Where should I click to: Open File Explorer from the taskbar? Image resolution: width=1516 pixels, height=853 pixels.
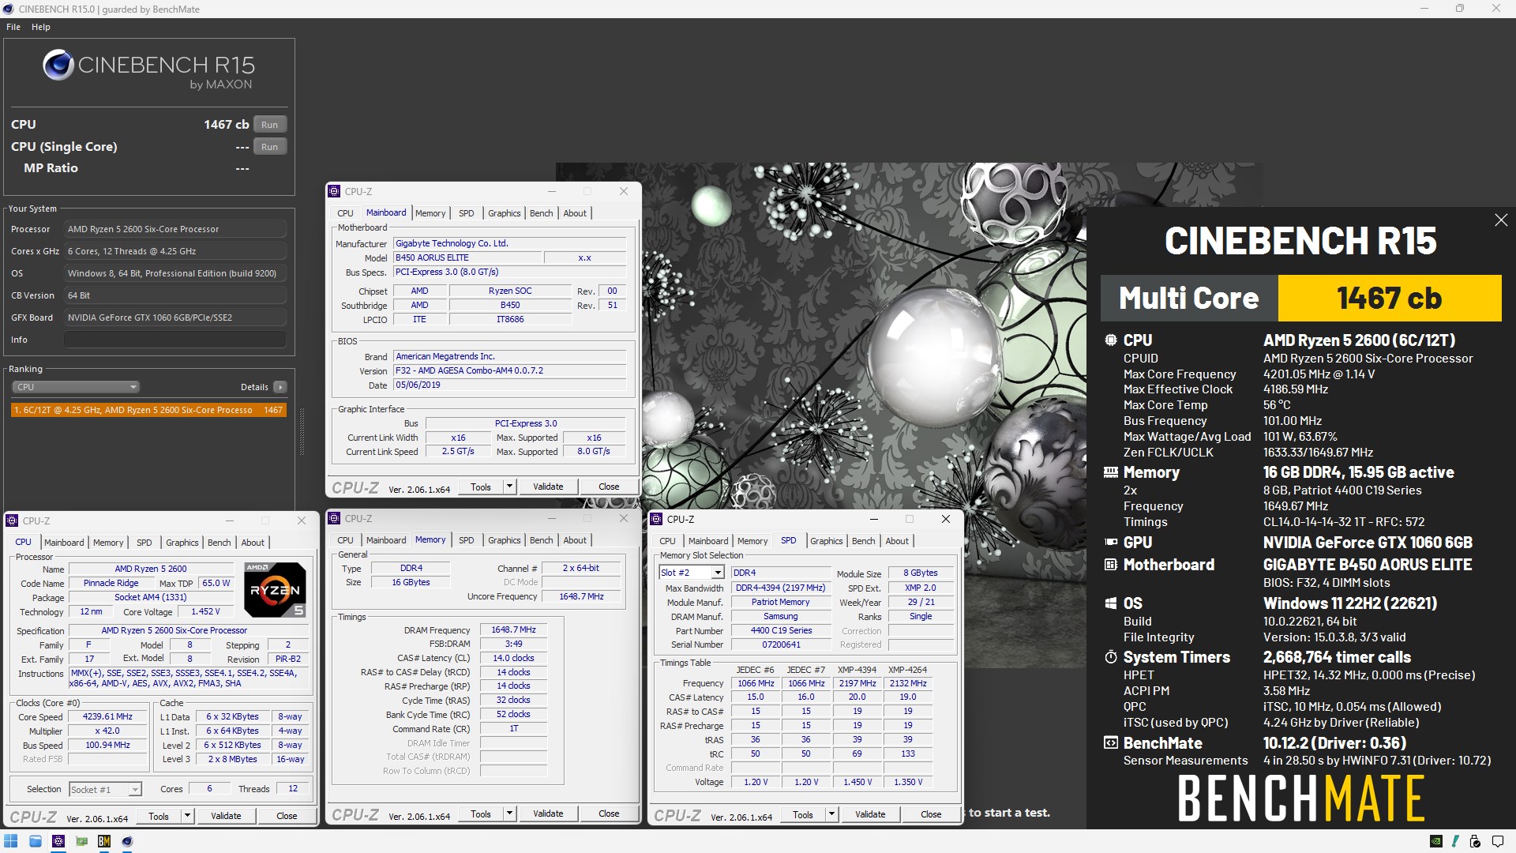(36, 841)
